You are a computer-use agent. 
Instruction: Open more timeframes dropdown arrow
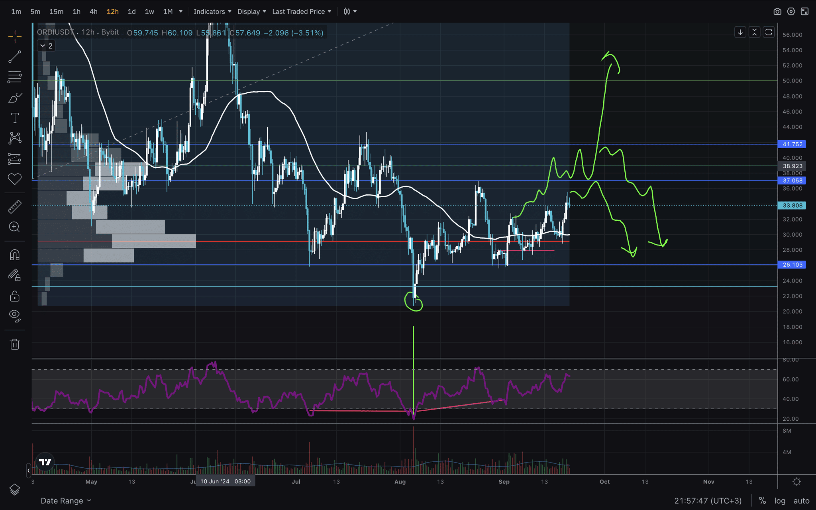pos(181,12)
